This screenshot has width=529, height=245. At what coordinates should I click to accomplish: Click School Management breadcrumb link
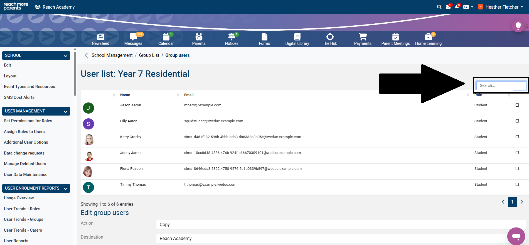point(112,55)
